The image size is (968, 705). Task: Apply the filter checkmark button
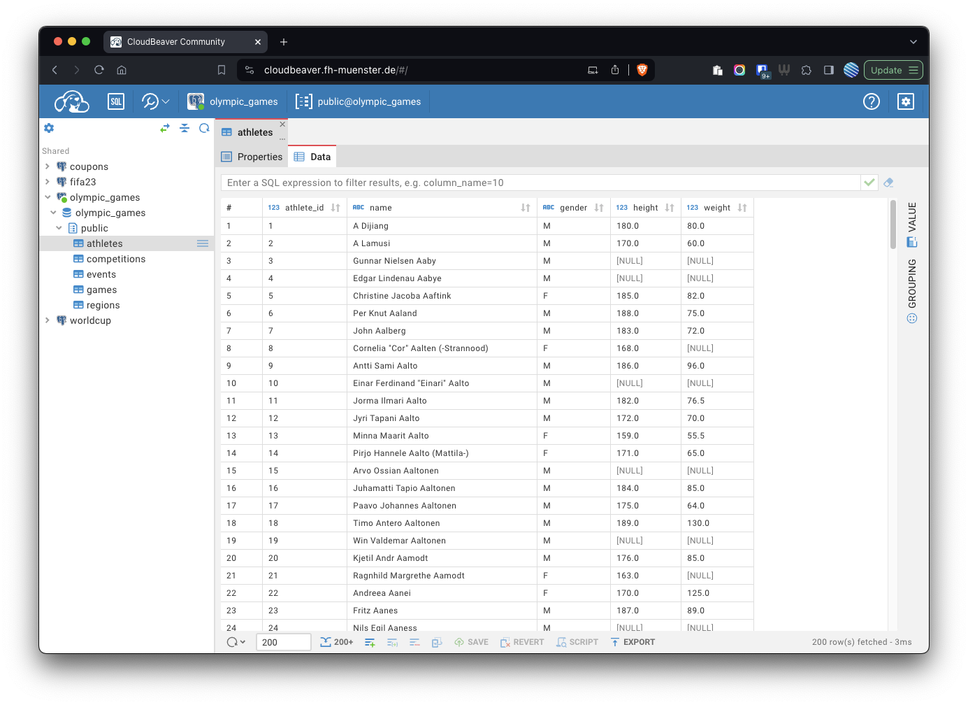coord(869,183)
